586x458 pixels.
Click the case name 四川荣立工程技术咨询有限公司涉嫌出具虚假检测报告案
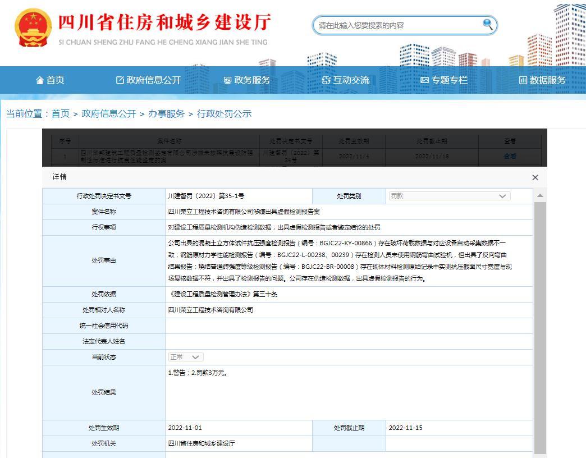[244, 212]
